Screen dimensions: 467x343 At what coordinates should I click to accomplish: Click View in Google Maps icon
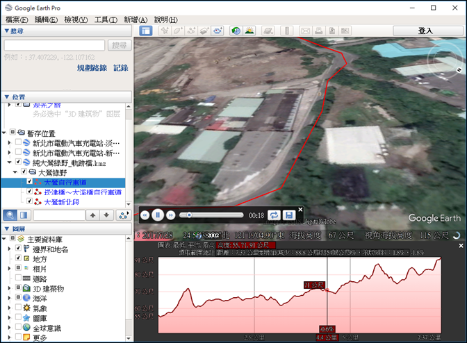tap(345, 31)
